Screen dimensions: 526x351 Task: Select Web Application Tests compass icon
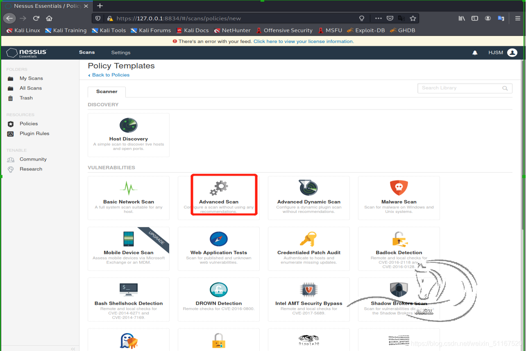coord(218,239)
